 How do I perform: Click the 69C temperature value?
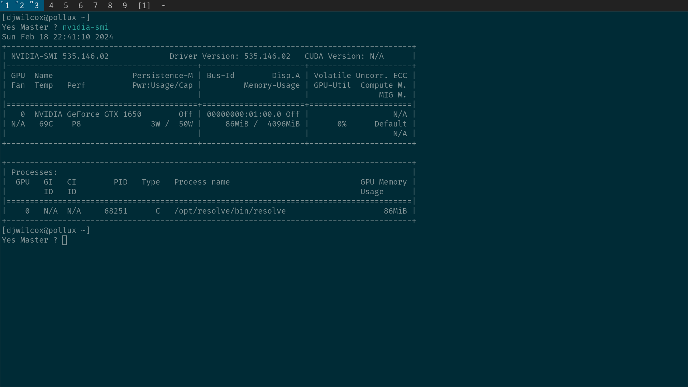pyautogui.click(x=46, y=124)
